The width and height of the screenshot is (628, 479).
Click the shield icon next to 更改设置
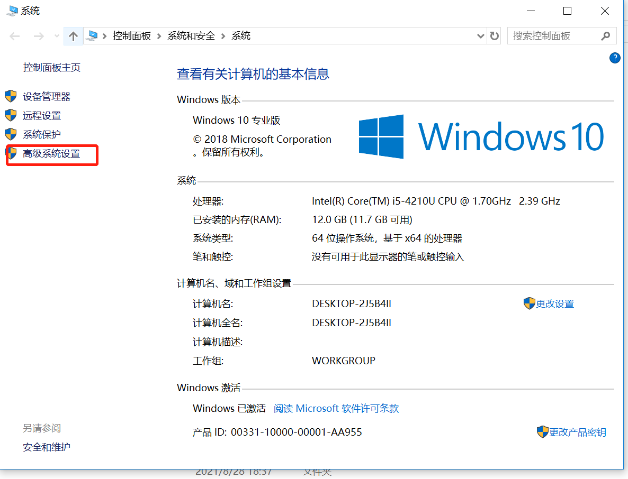click(529, 303)
